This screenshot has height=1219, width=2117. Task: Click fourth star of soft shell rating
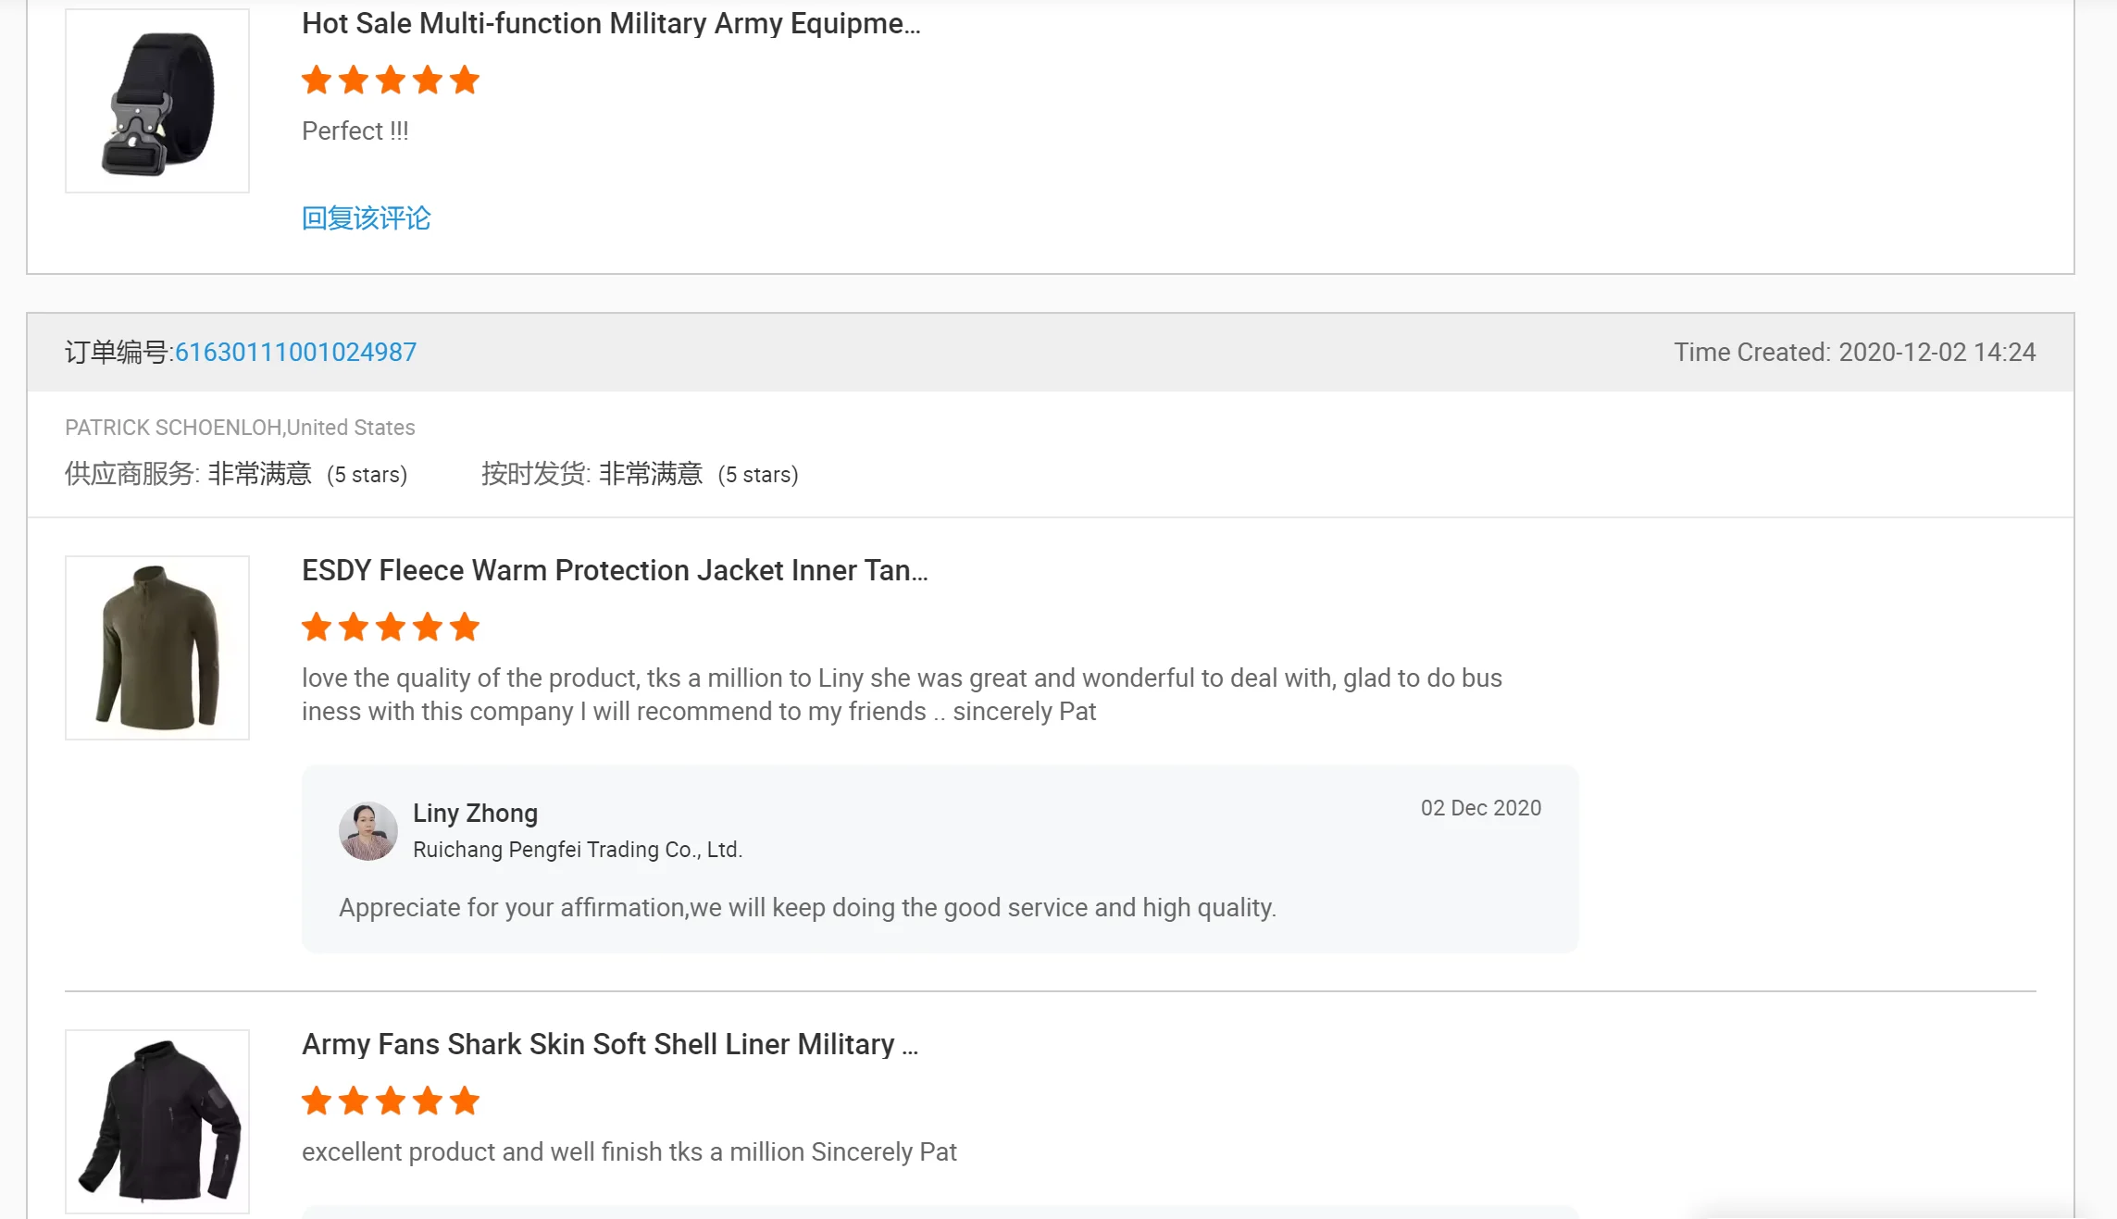428,1101
